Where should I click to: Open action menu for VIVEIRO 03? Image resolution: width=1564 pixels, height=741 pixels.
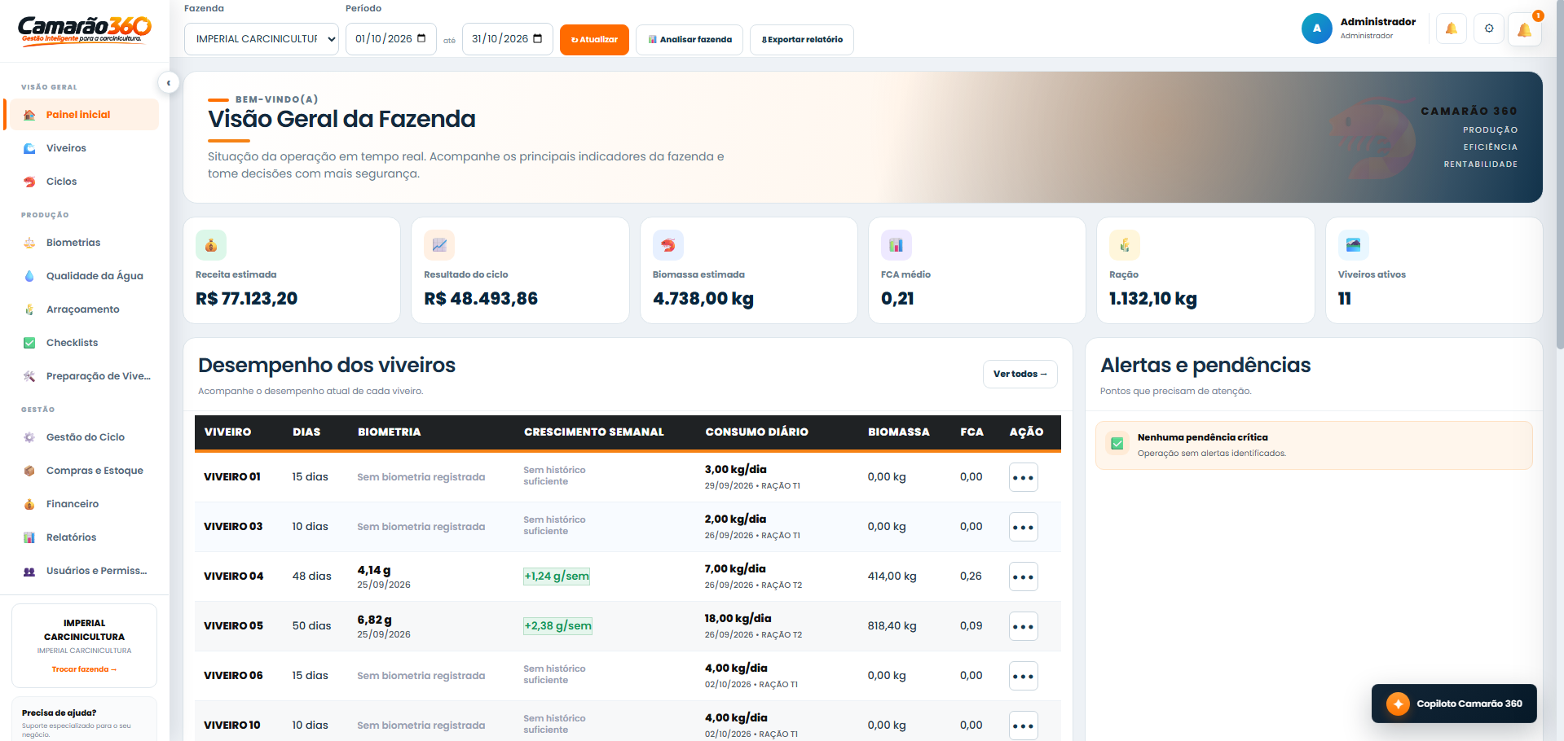(1024, 528)
